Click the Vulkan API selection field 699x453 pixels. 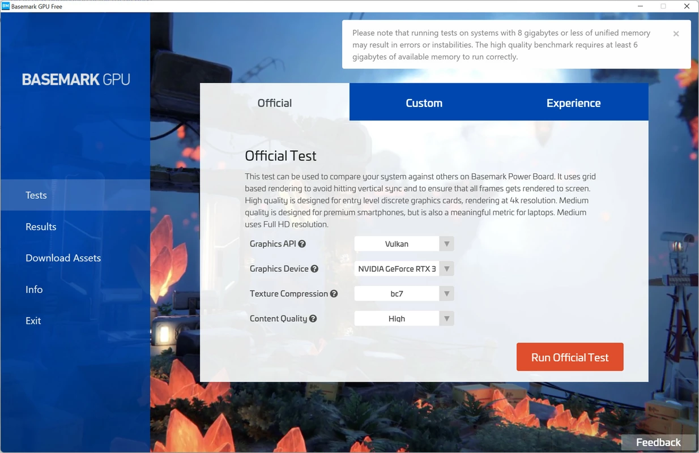[397, 244]
